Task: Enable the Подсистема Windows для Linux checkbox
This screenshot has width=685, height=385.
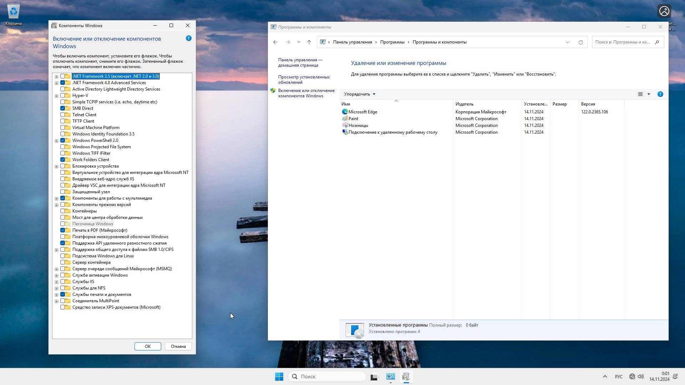Action: point(62,256)
